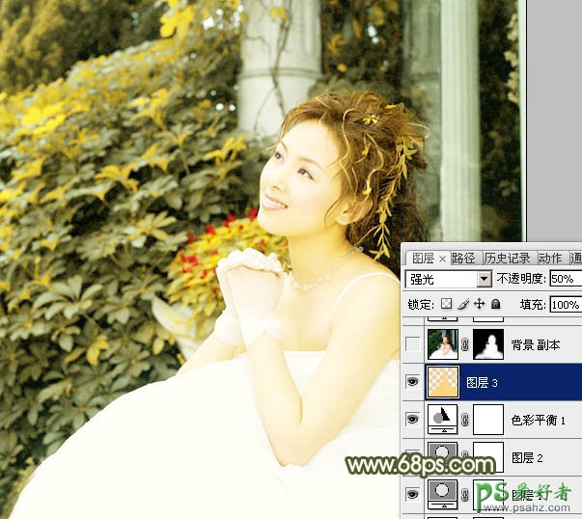Screen dimensions: 582x519
Task: Hide the 图层 3 layer
Action: point(413,382)
